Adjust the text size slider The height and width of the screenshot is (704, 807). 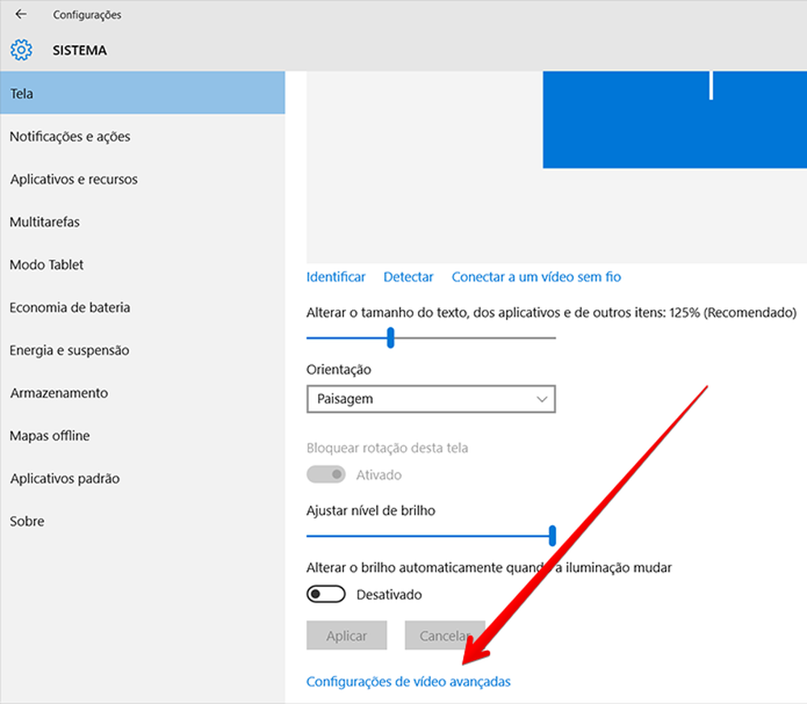coord(391,338)
